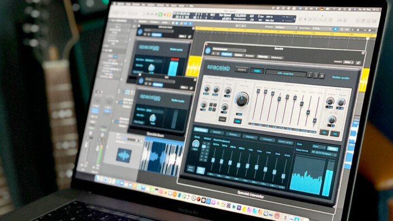Click the link icon beside the large Spacelab's Editor dropdown

click(358, 63)
